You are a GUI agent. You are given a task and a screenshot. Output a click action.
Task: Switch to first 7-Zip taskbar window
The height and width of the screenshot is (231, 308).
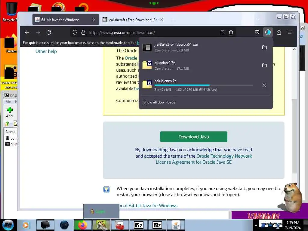click(138, 225)
